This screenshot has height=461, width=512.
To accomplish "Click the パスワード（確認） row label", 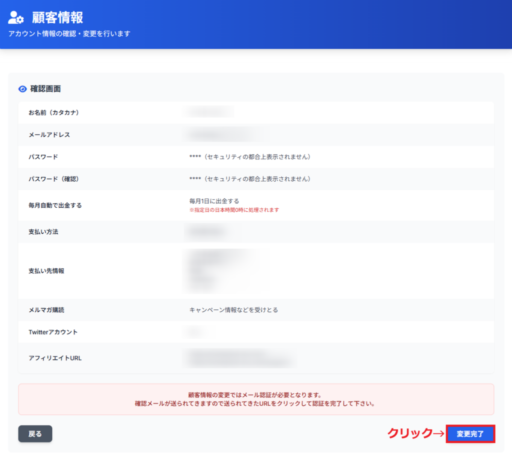I will point(53,179).
